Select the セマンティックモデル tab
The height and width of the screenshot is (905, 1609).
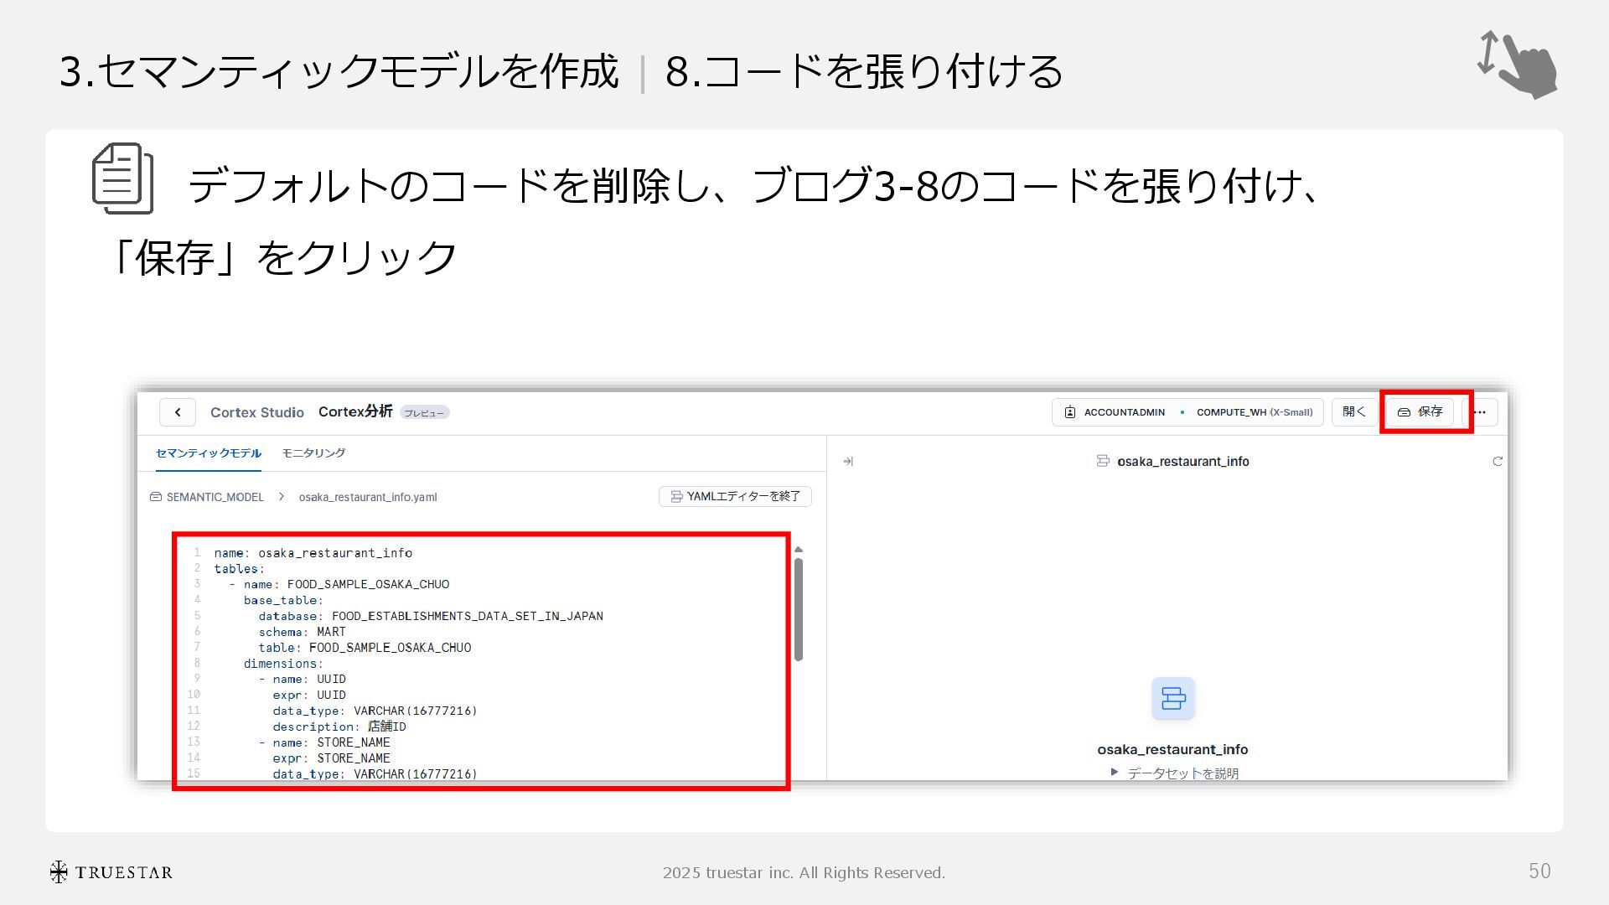click(x=209, y=453)
